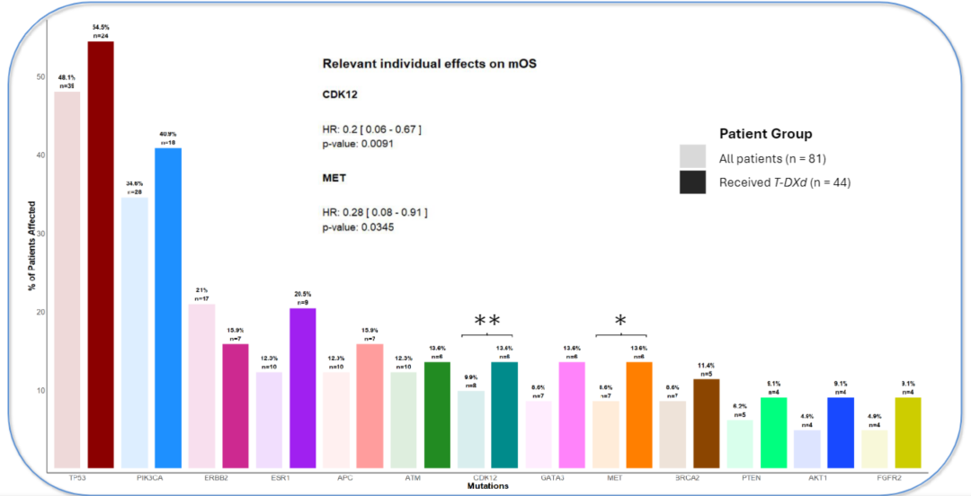
Task: Click the Patient Group legend title
Action: click(x=765, y=134)
